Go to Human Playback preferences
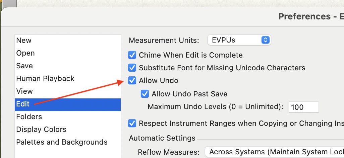The image size is (344, 158). pos(45,79)
